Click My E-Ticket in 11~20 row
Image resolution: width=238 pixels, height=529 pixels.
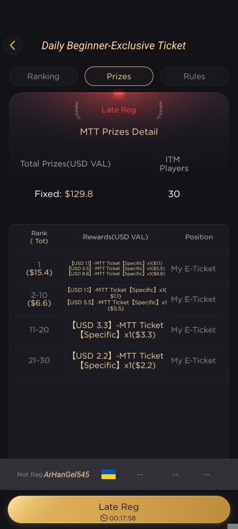[x=193, y=330]
